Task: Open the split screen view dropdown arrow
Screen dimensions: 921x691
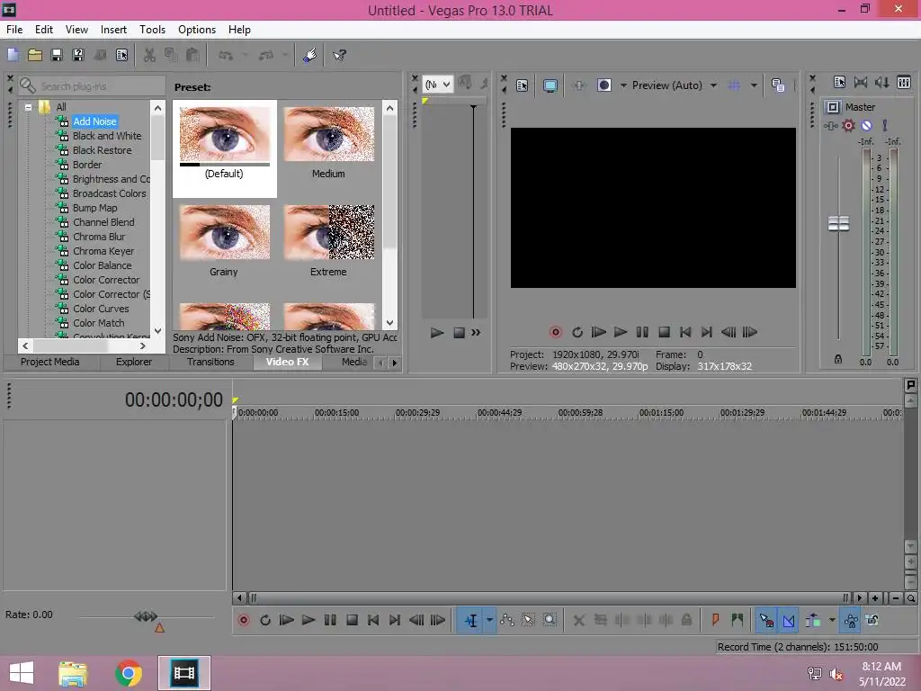Action: click(623, 85)
